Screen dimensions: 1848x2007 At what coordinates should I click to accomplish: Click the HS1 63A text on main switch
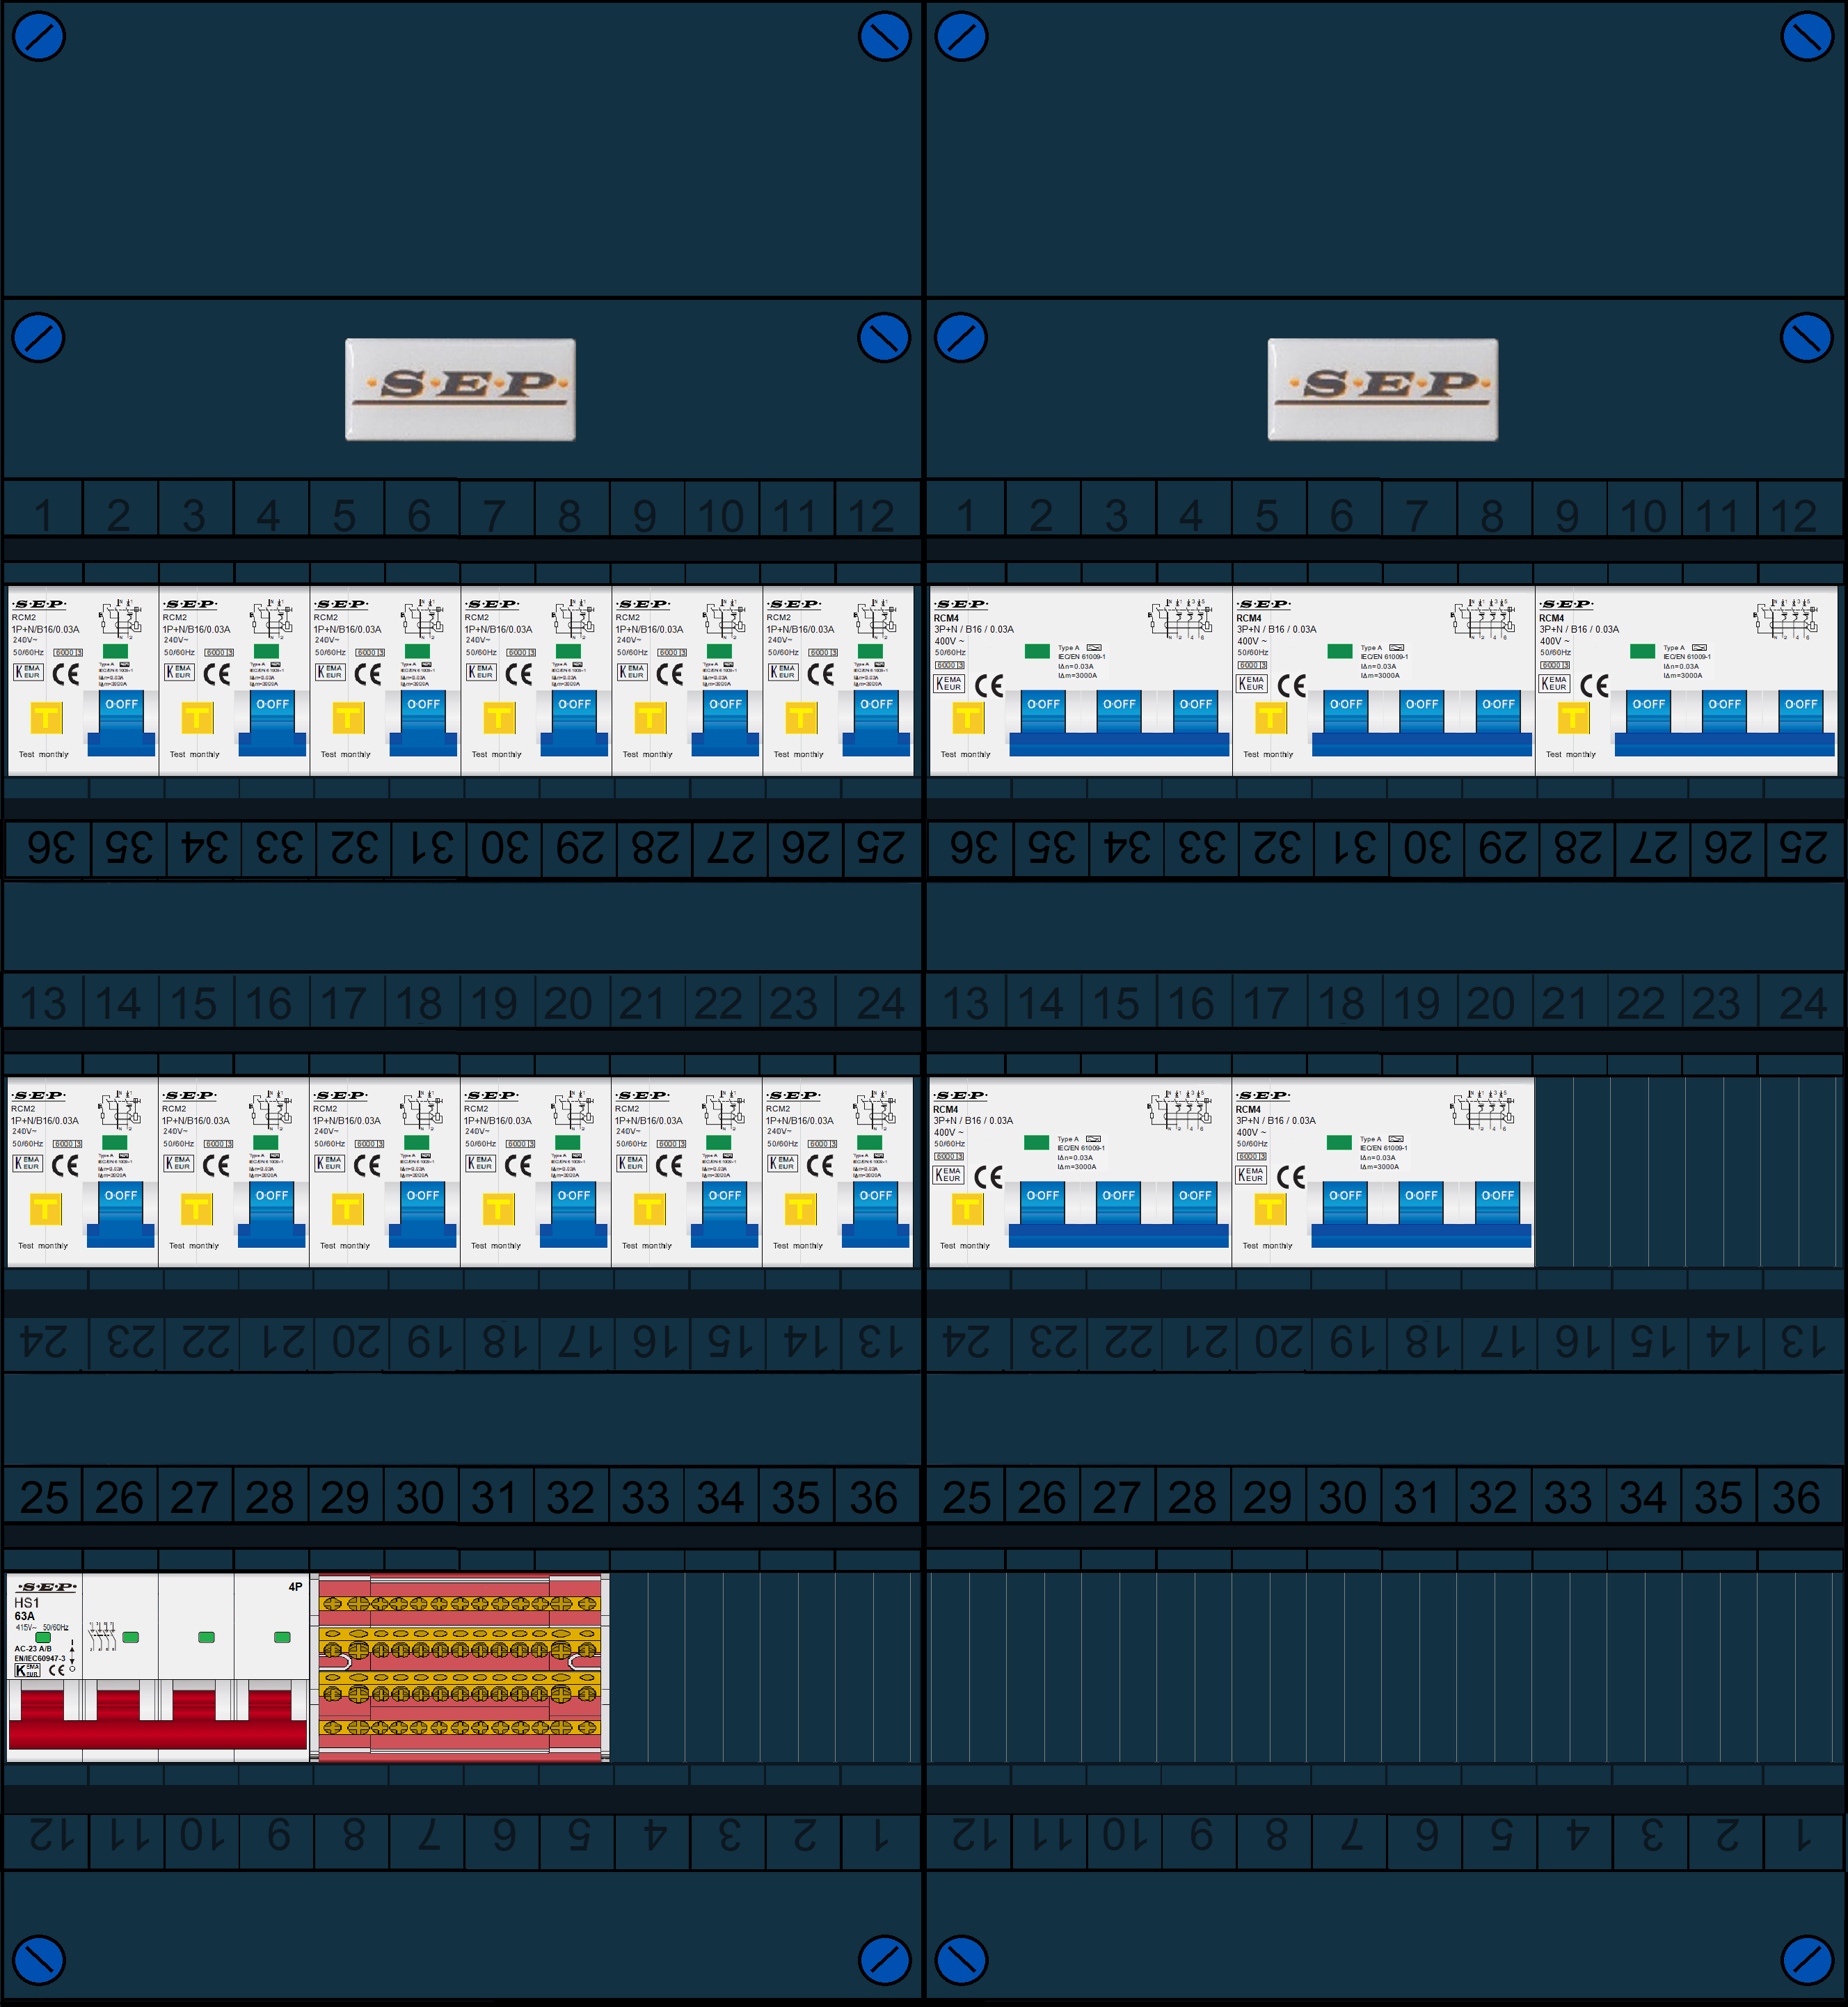pos(26,1609)
